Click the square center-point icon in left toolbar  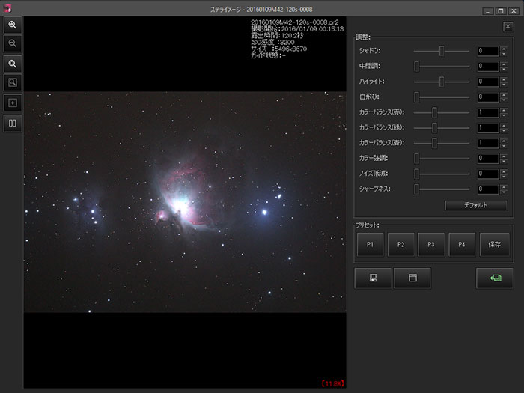click(13, 103)
